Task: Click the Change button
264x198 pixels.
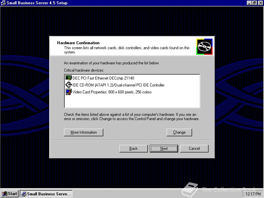Action: point(179,132)
